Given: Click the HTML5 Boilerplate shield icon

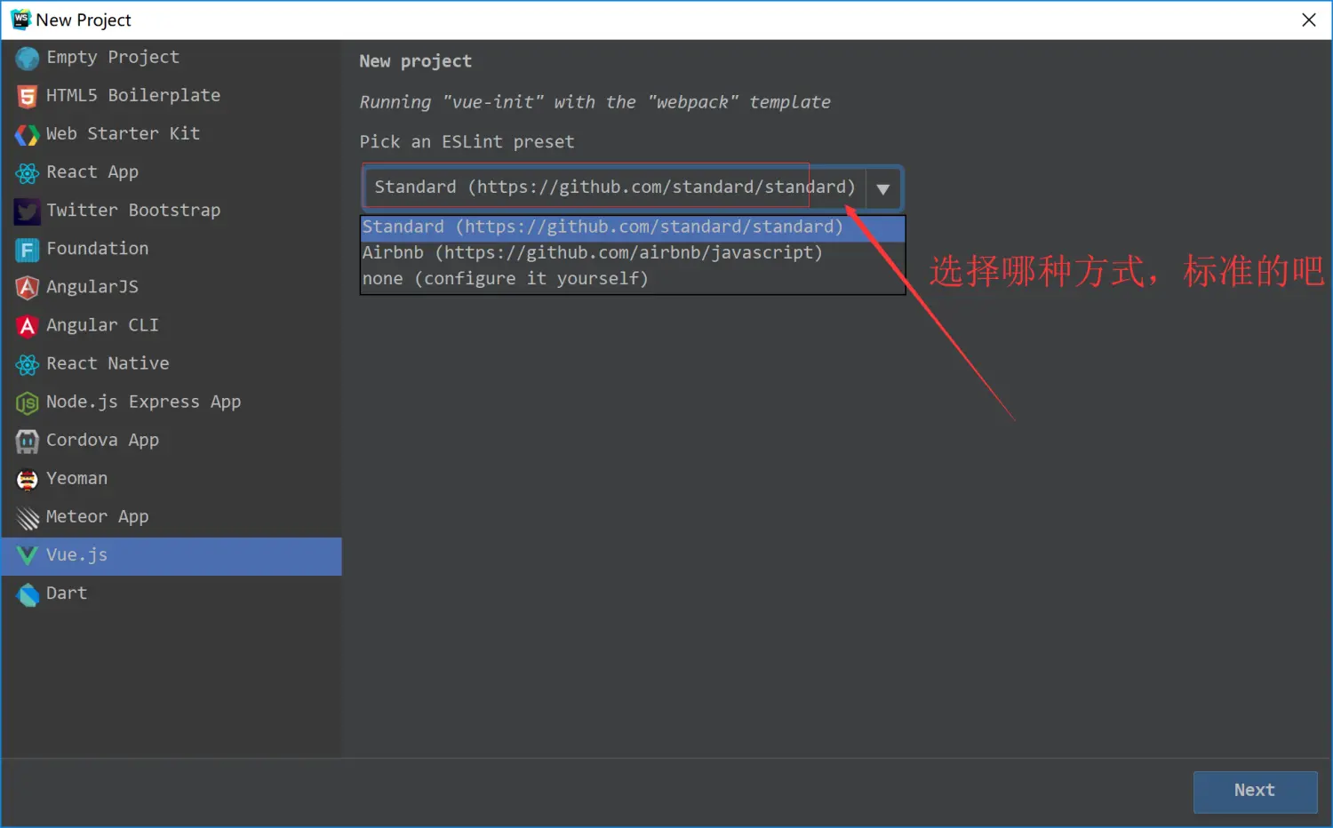Looking at the screenshot, I should click(28, 96).
